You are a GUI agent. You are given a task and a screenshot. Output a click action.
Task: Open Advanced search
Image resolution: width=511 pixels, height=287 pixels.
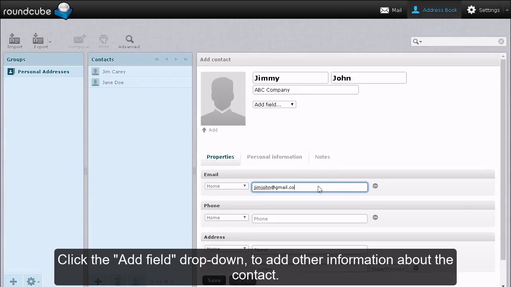pos(129,41)
